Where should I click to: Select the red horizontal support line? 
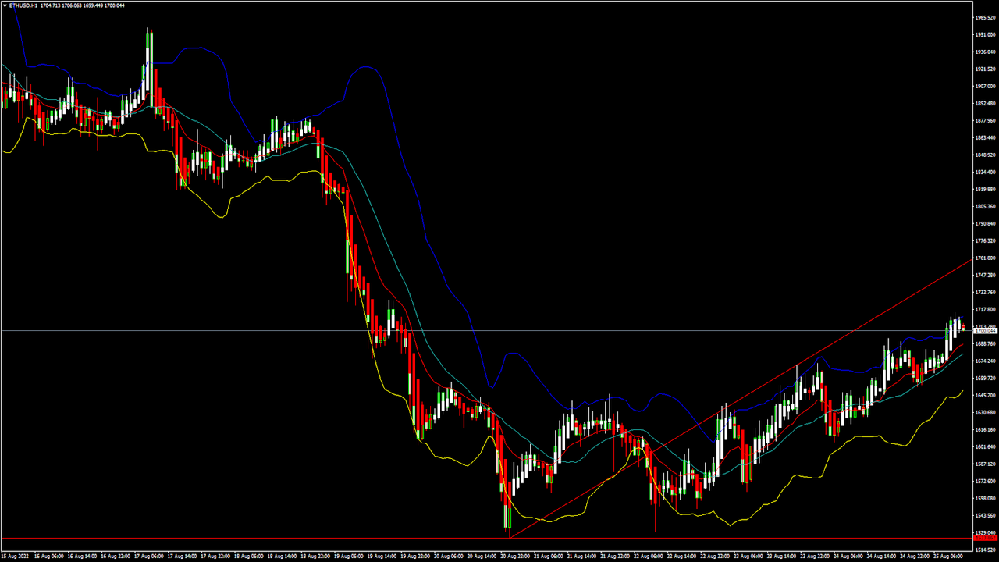tap(487, 538)
